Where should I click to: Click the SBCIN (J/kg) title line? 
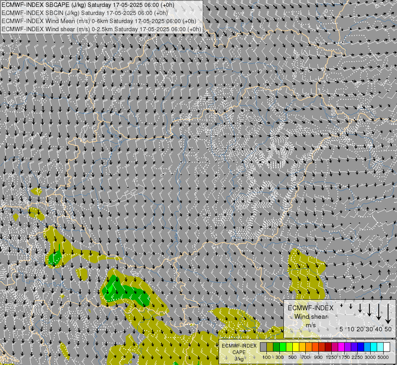85,13
